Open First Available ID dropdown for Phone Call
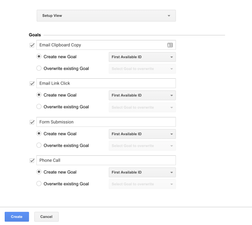Screen dimensions: 252x225 pos(142,172)
